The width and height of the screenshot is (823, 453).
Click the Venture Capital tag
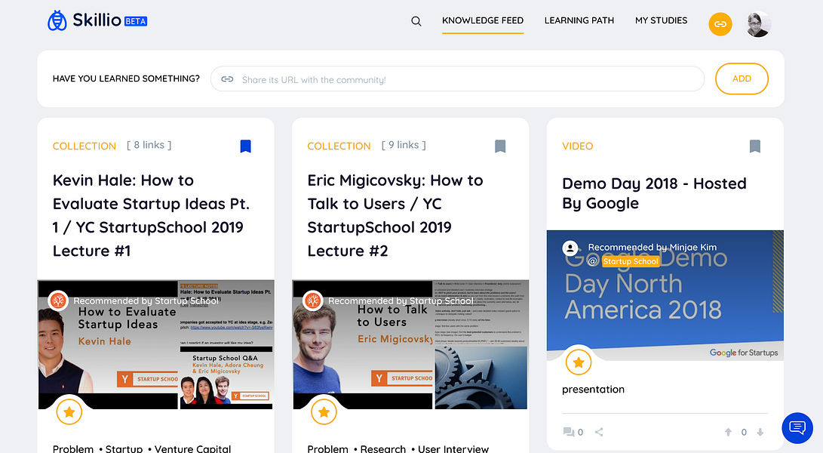pyautogui.click(x=192, y=448)
